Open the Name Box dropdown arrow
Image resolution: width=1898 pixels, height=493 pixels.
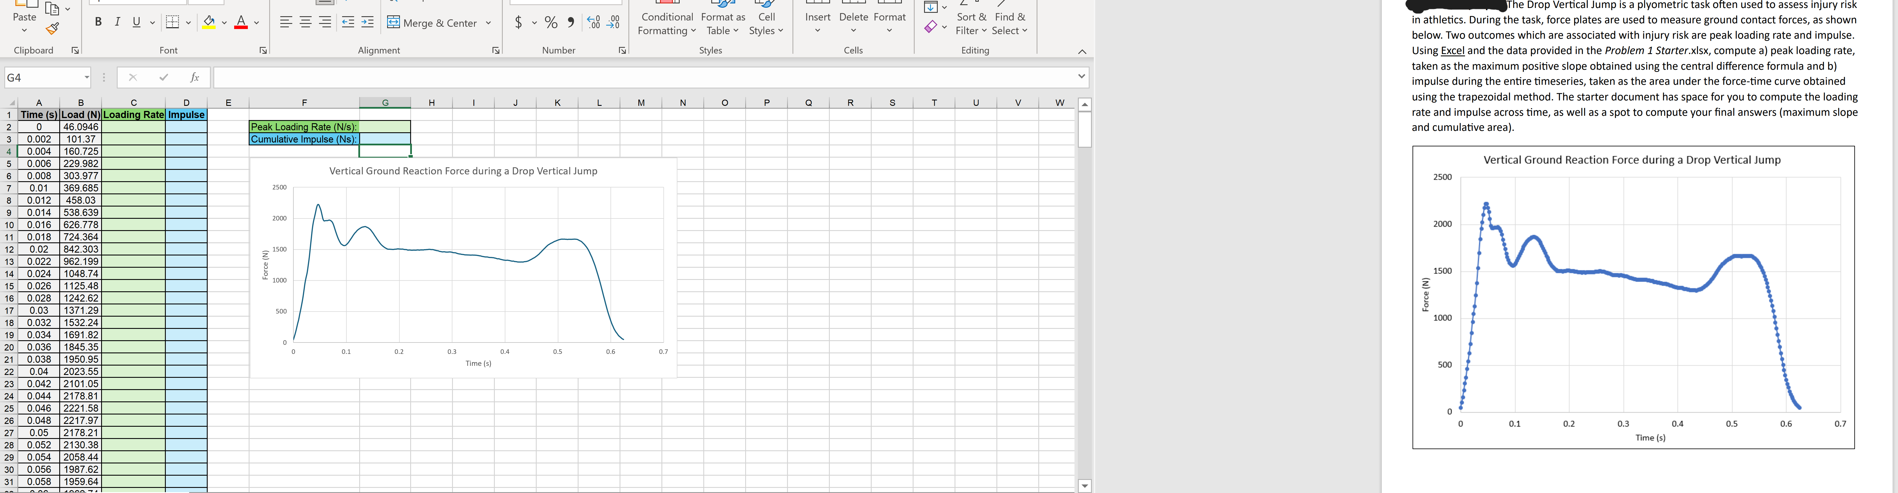point(86,77)
